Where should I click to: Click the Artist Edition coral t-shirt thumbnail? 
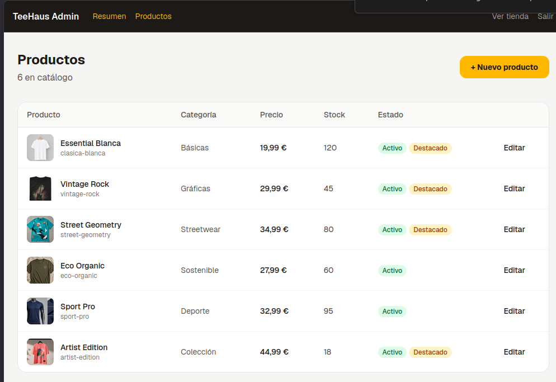pos(40,351)
